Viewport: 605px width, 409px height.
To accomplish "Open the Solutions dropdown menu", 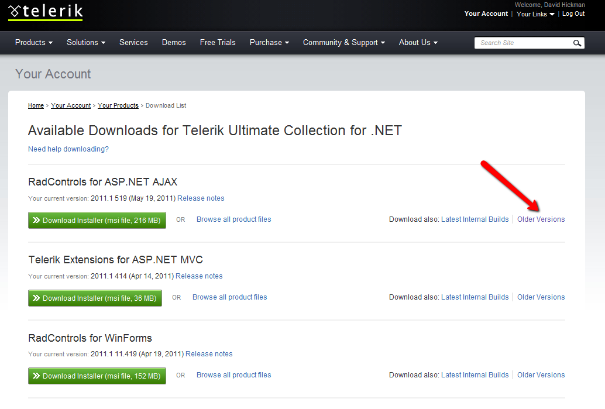I will click(86, 43).
